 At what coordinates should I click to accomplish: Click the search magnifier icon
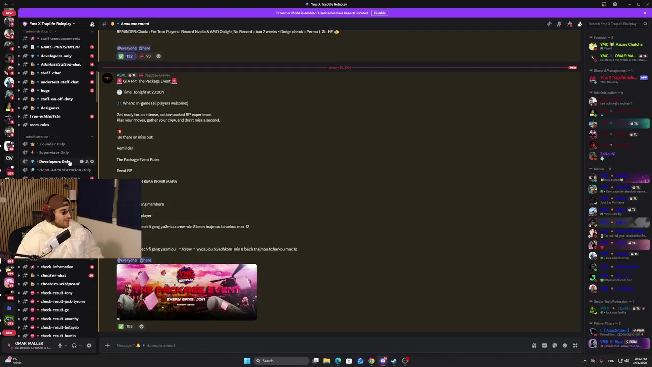pos(645,24)
